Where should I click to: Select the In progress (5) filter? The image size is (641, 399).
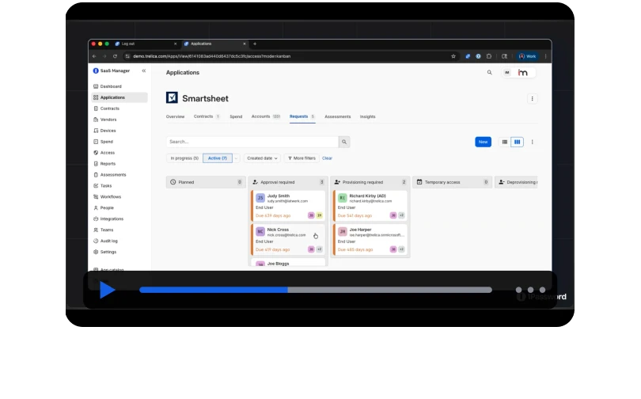click(184, 158)
